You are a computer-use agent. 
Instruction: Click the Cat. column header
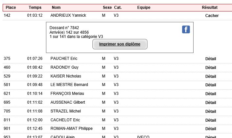[x=118, y=8]
